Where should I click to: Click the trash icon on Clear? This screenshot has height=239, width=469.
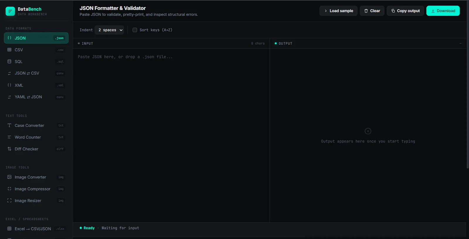(x=366, y=11)
